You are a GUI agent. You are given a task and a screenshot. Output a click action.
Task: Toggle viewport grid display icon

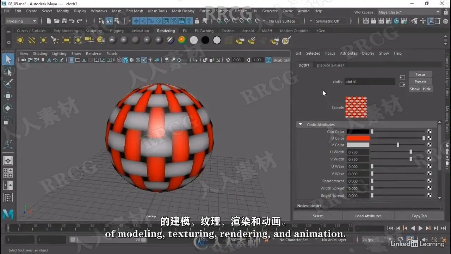[71, 60]
